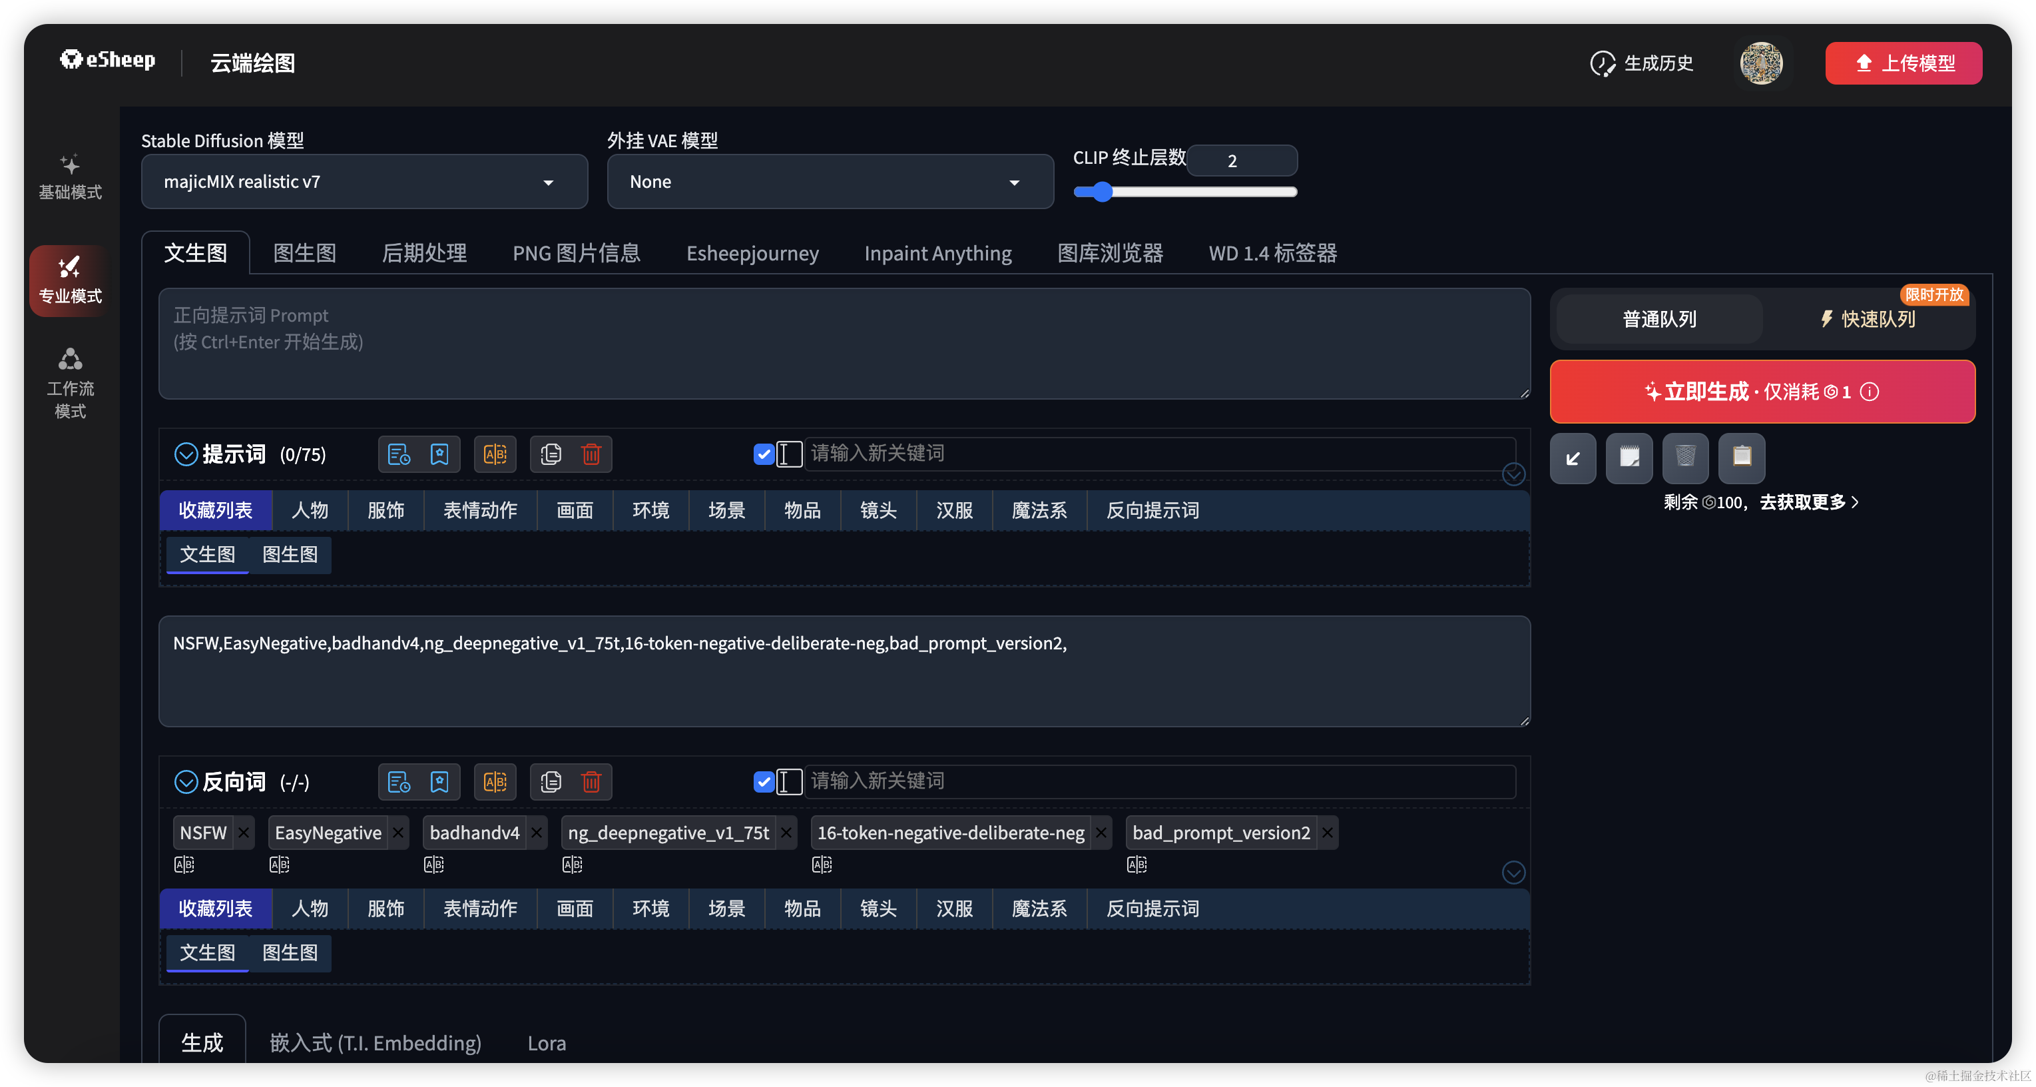Image resolution: width=2036 pixels, height=1087 pixels.
Task: Open the 外挂 VAE 模型 dropdown
Action: [830, 182]
